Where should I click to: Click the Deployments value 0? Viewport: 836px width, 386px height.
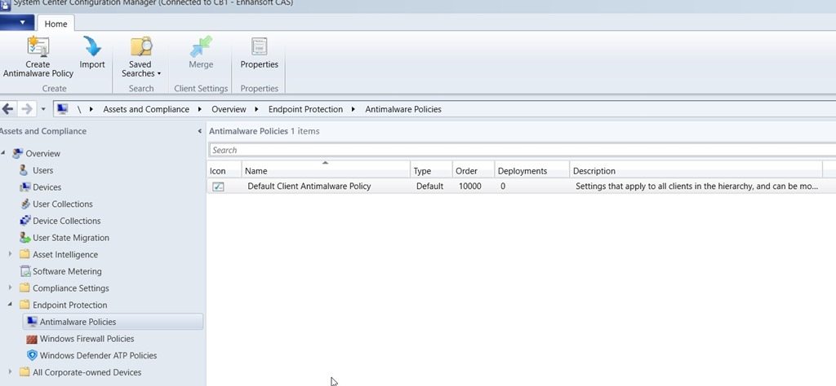[x=503, y=186]
